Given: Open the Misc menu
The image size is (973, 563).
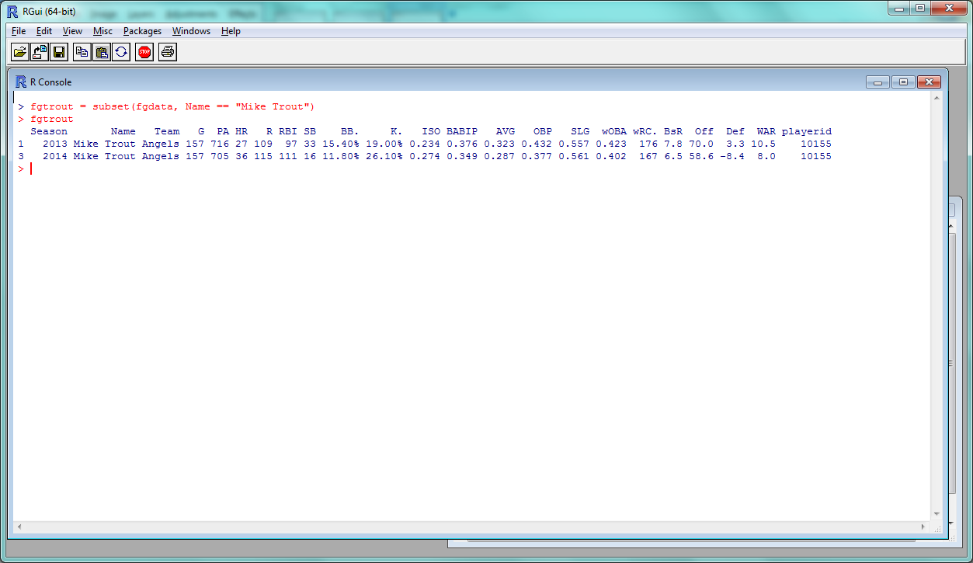Looking at the screenshot, I should click(x=103, y=31).
